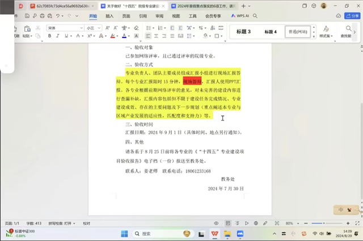363x241 pixels.
Task: Switch to the 插入 ribbon tab
Action: pyautogui.click(x=109, y=16)
